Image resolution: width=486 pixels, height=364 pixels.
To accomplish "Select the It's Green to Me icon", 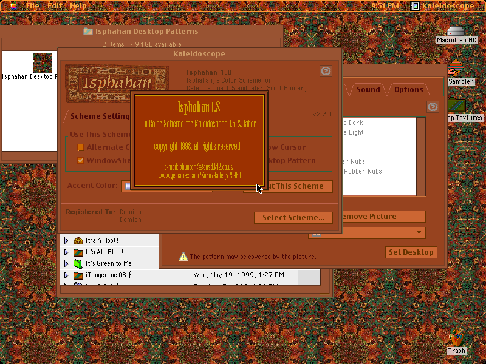I will tap(78, 263).
